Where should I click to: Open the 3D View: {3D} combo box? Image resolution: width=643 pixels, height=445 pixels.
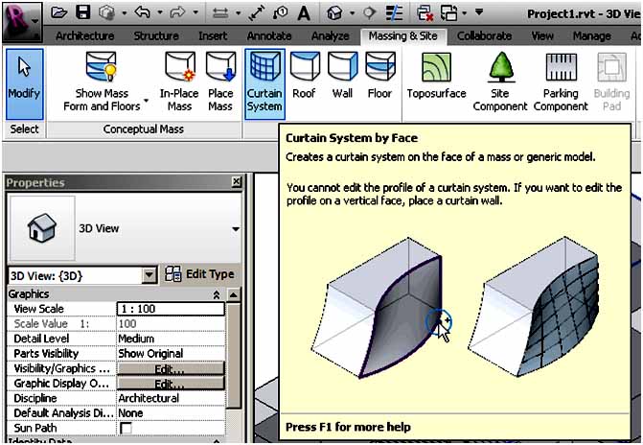[x=149, y=275]
